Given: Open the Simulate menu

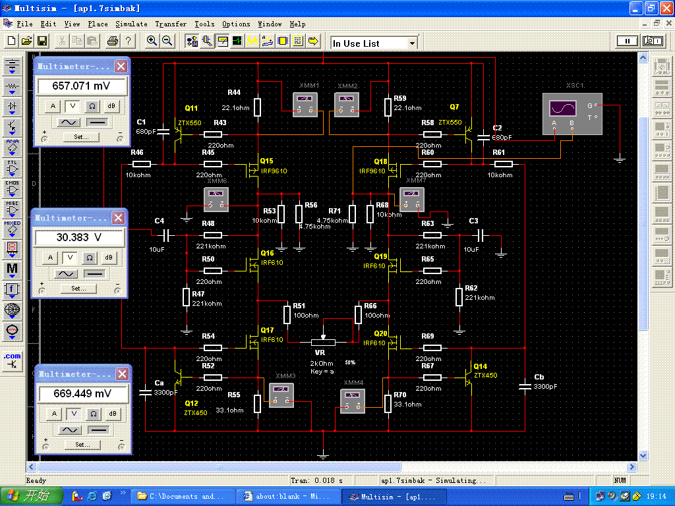Looking at the screenshot, I should tap(131, 24).
